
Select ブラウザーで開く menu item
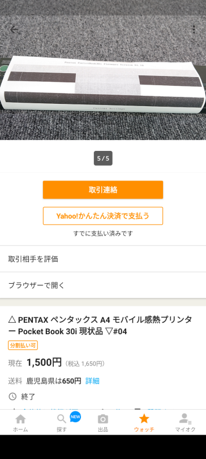point(103,285)
